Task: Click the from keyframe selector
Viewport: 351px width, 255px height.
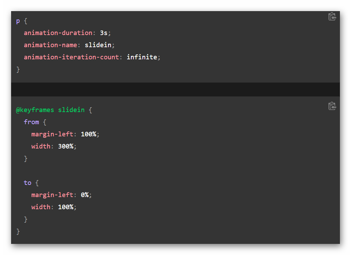Action: click(x=31, y=122)
